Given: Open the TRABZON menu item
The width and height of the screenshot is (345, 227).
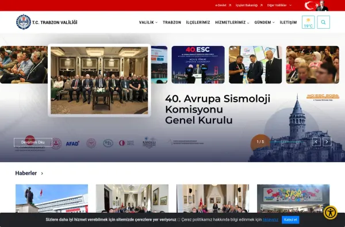Looking at the screenshot, I should pos(172,22).
